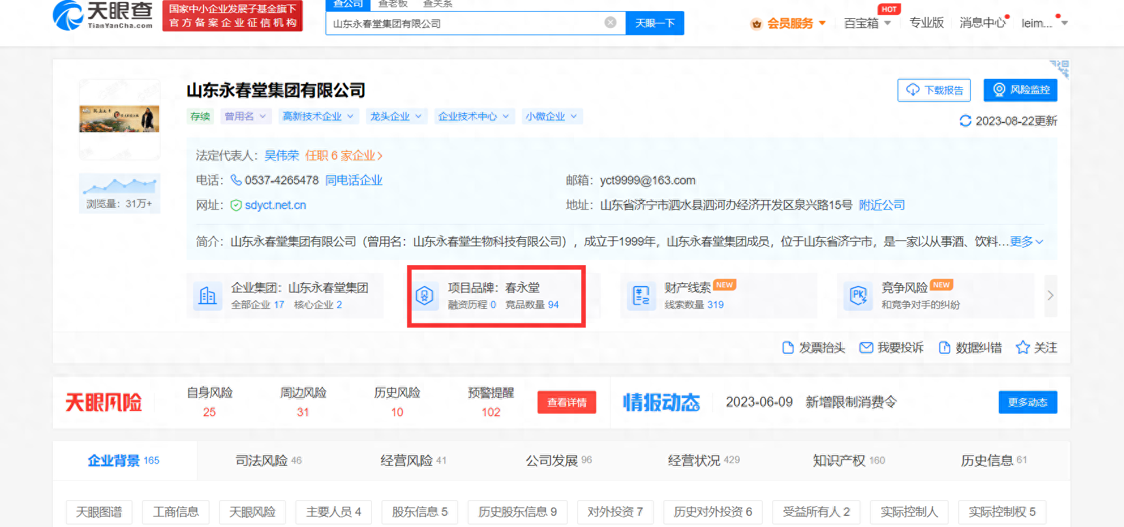Open the 会员服务 dropdown
Screen dimensions: 1124x527
788,23
